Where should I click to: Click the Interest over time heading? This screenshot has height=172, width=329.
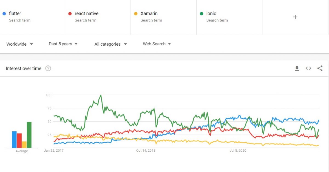(x=24, y=68)
